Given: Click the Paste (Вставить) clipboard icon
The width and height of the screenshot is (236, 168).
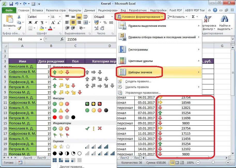Looking at the screenshot, I should pyautogui.click(x=10, y=19).
